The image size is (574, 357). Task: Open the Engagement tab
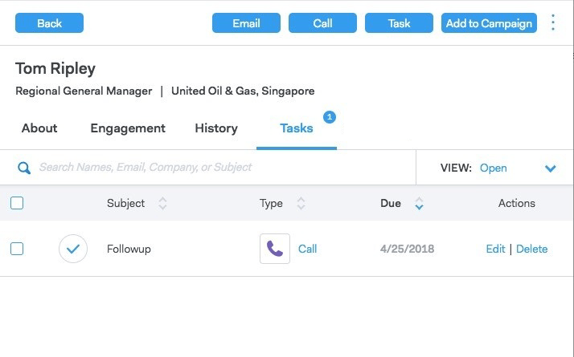[x=128, y=128]
